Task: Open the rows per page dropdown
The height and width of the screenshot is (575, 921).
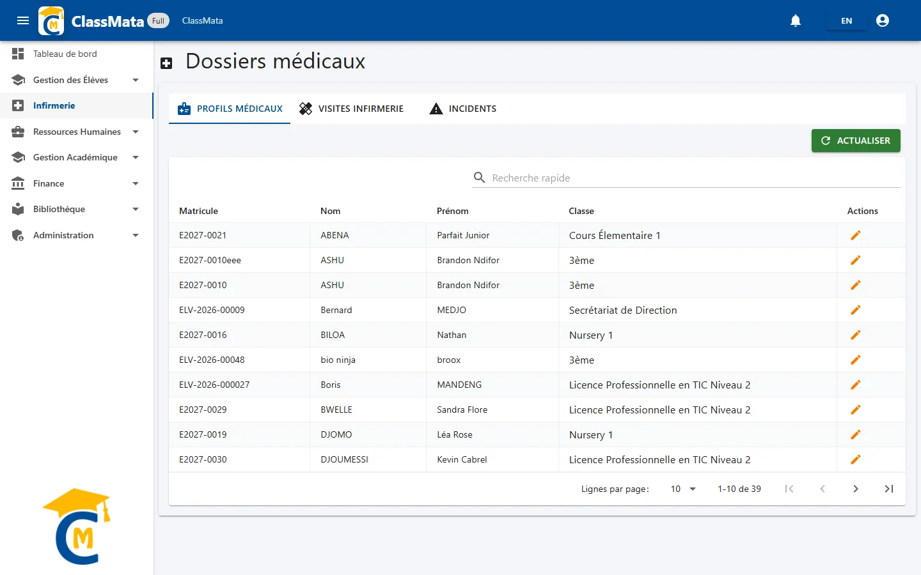Action: (x=683, y=489)
